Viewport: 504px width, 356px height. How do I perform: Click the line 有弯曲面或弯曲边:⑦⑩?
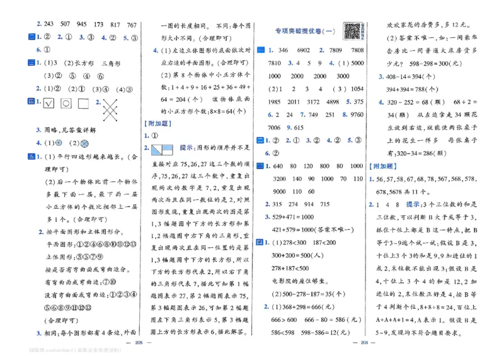(81, 282)
